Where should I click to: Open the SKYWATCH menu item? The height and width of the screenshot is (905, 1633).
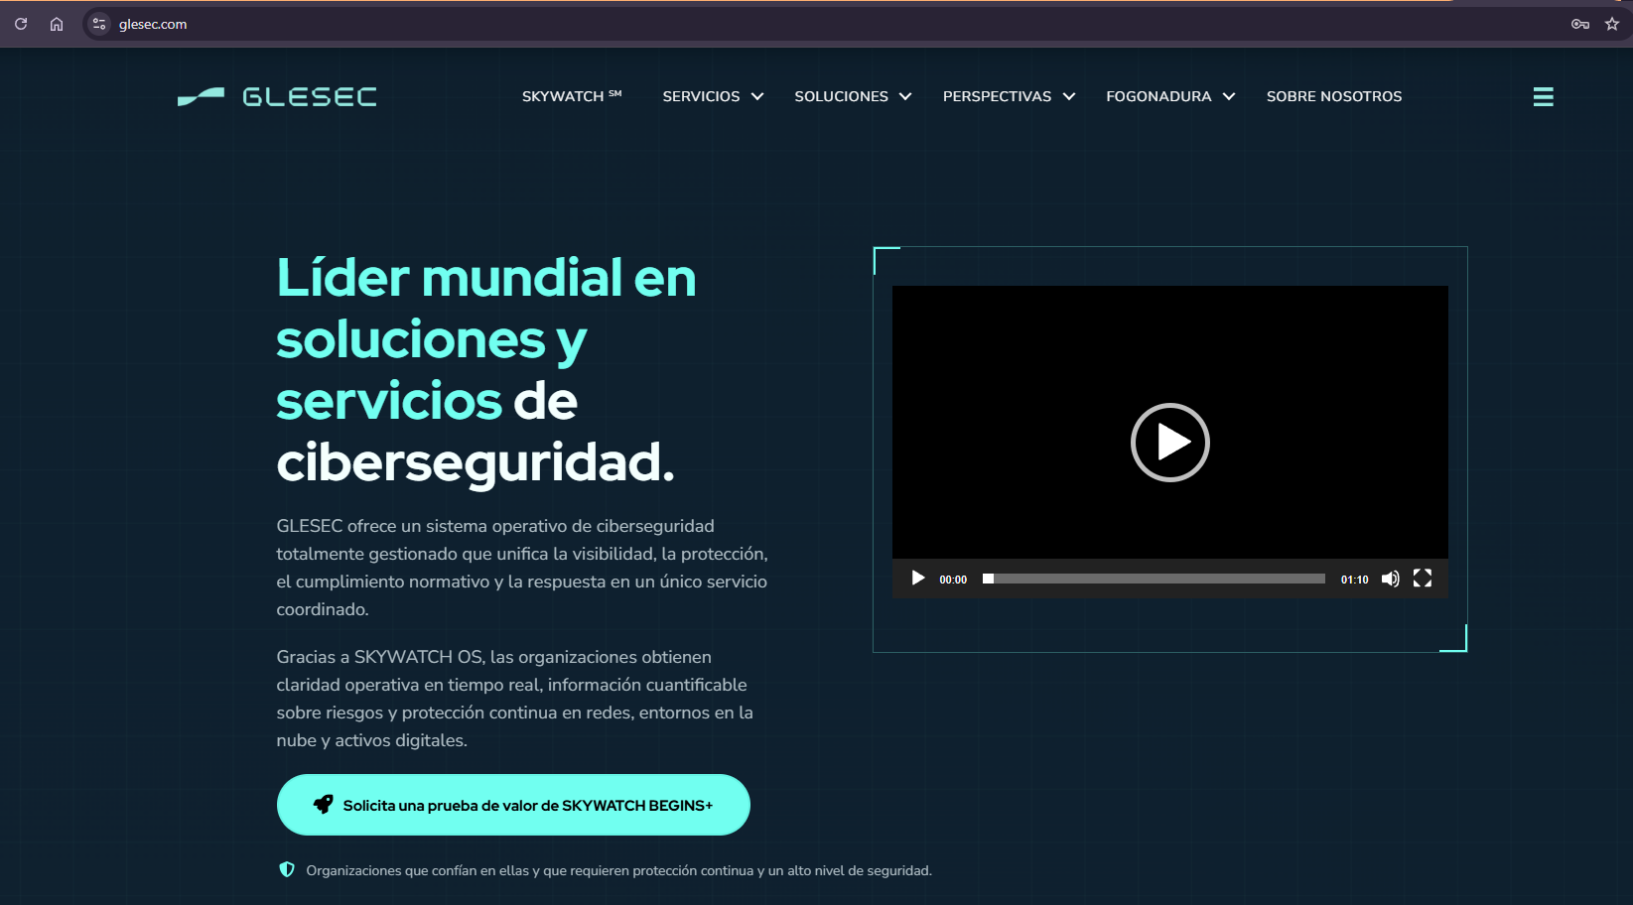572,96
